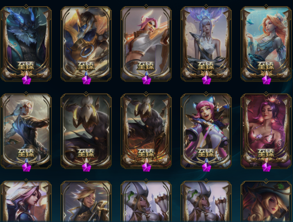
Task: Select the pink gem below the lava-background horned card
Action: pyautogui.click(x=146, y=167)
